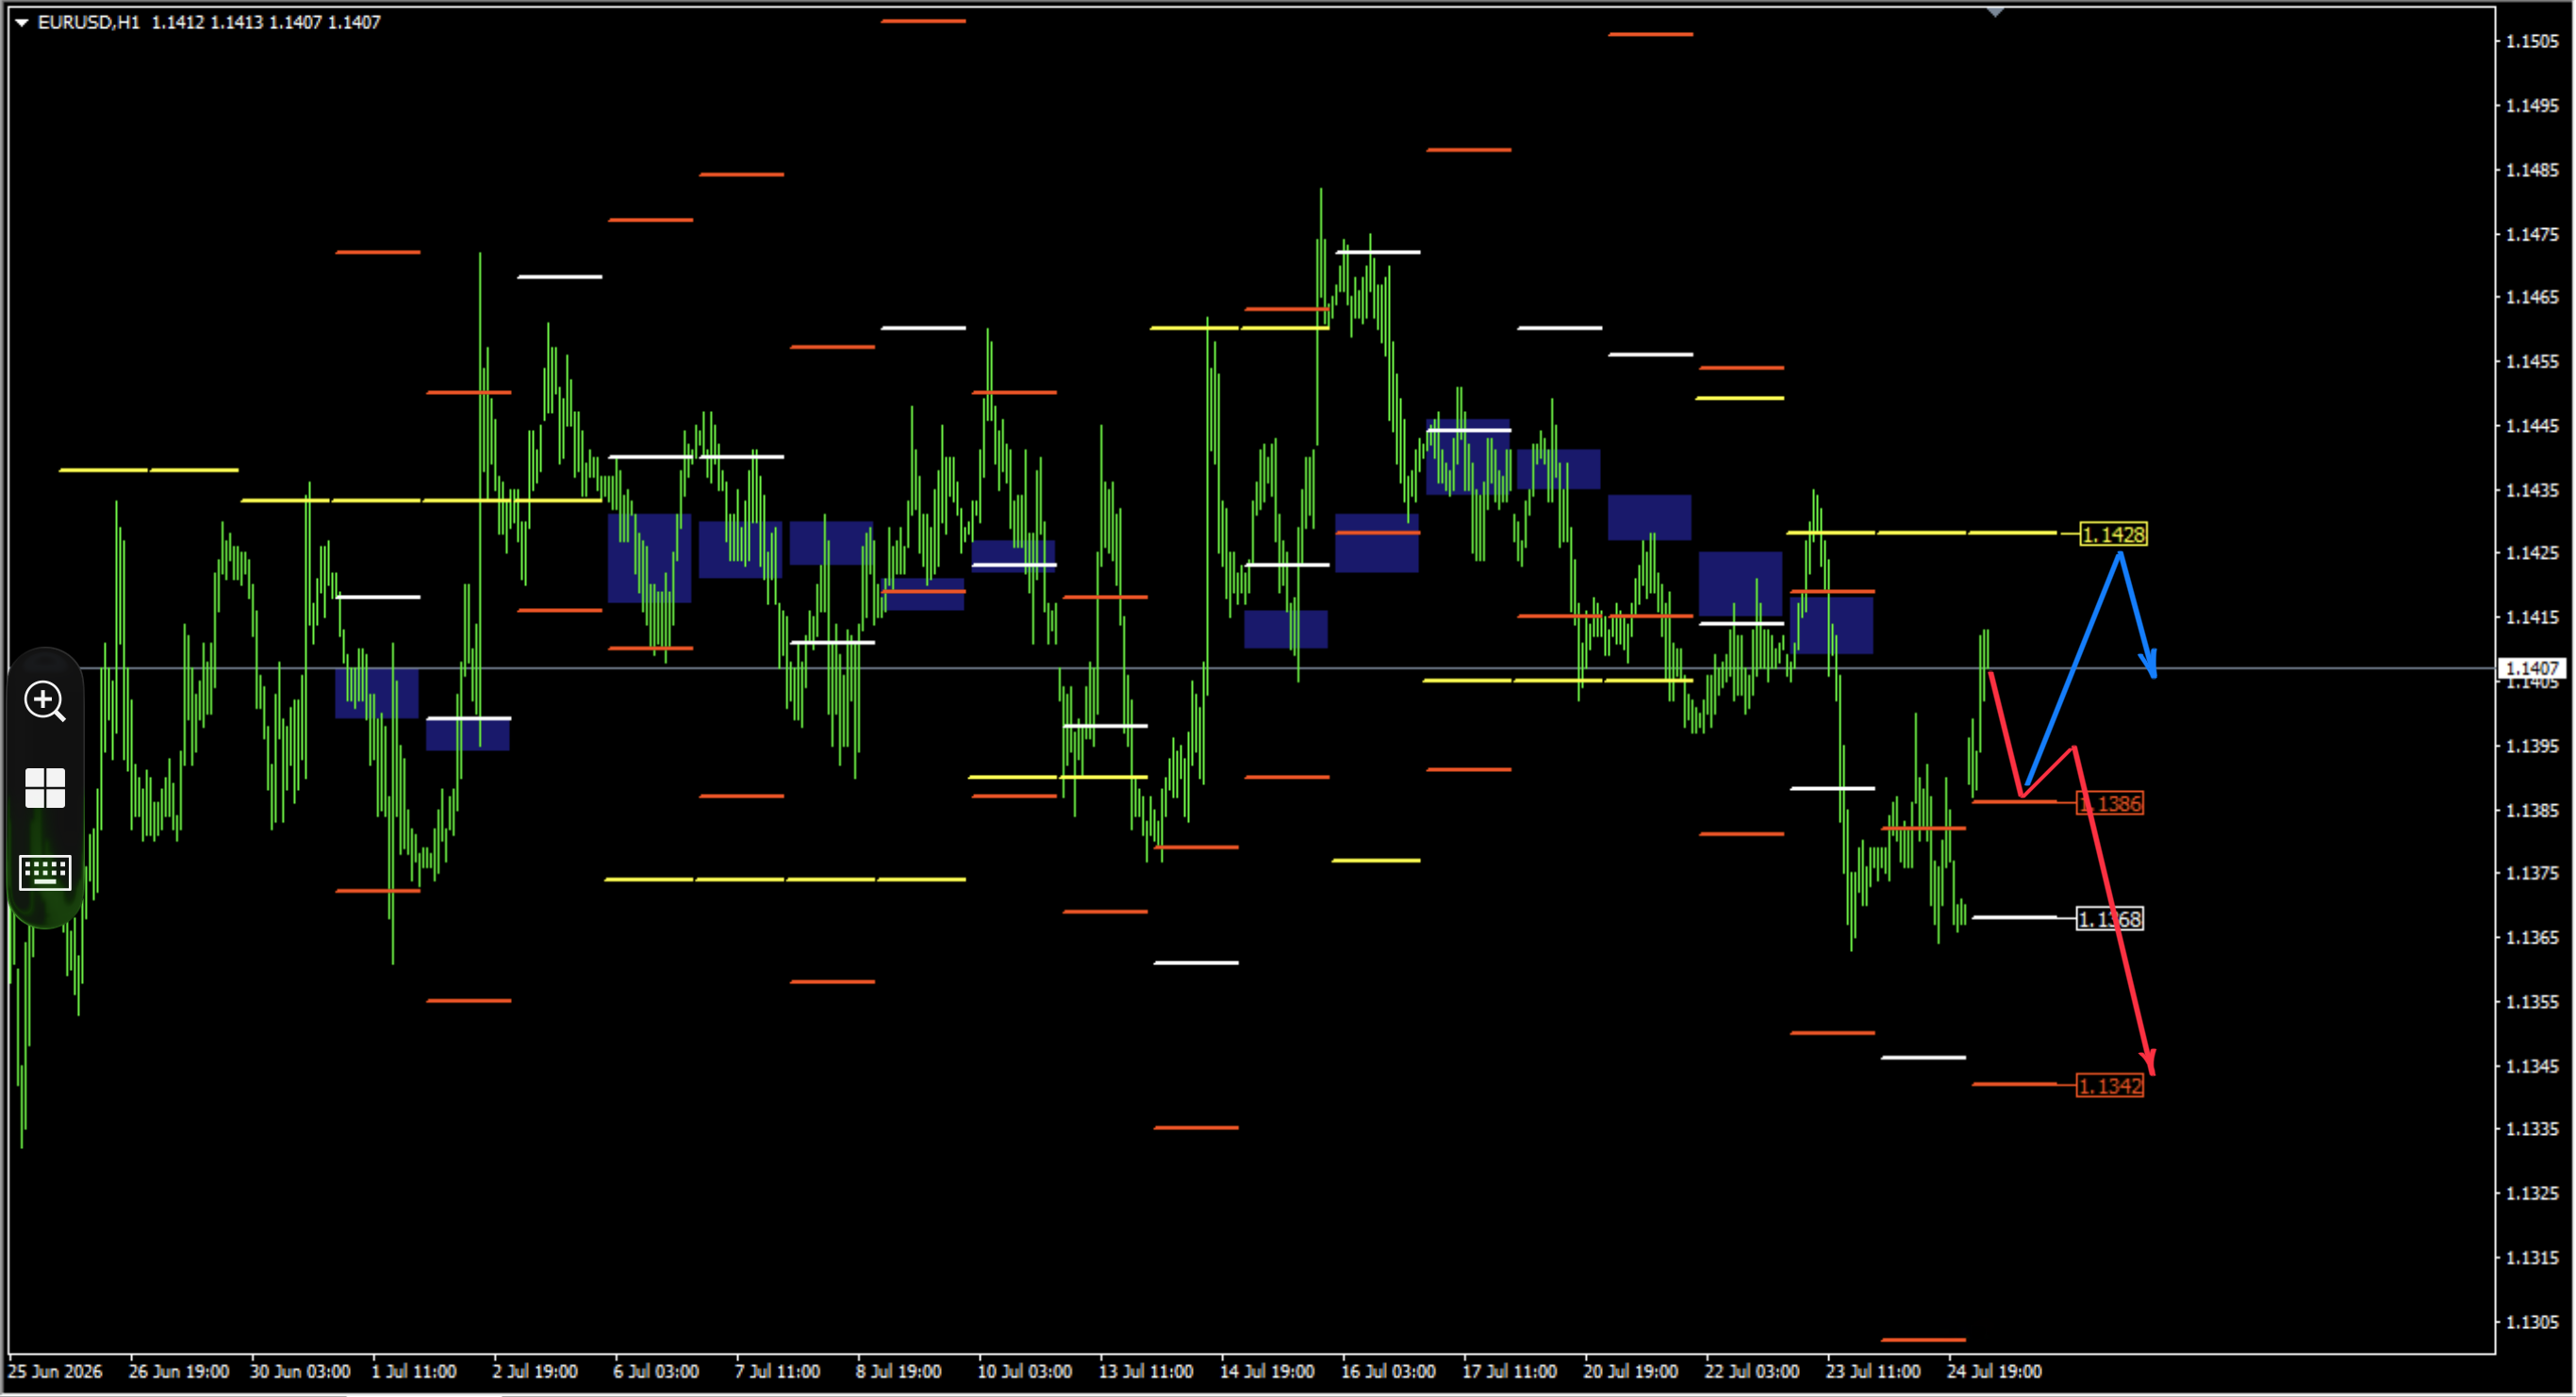Click the 24 Jul 19:00 time label

pyautogui.click(x=1993, y=1371)
